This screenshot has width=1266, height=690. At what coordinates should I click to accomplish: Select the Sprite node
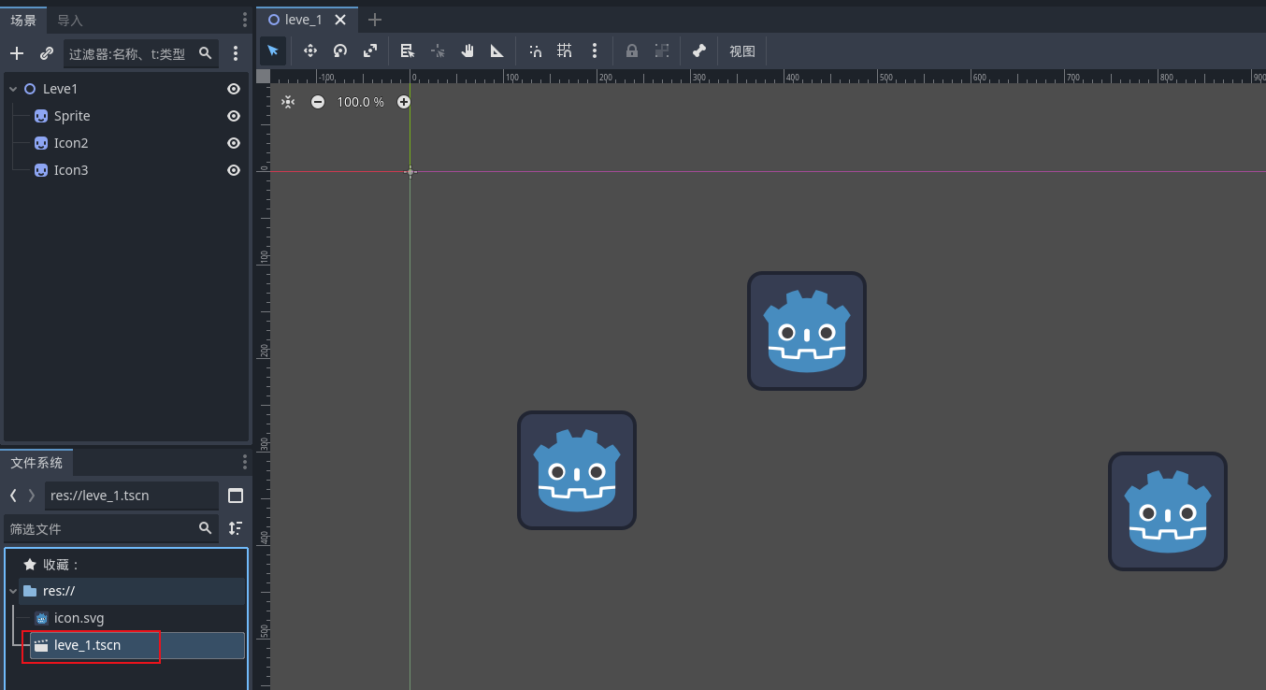tap(72, 116)
